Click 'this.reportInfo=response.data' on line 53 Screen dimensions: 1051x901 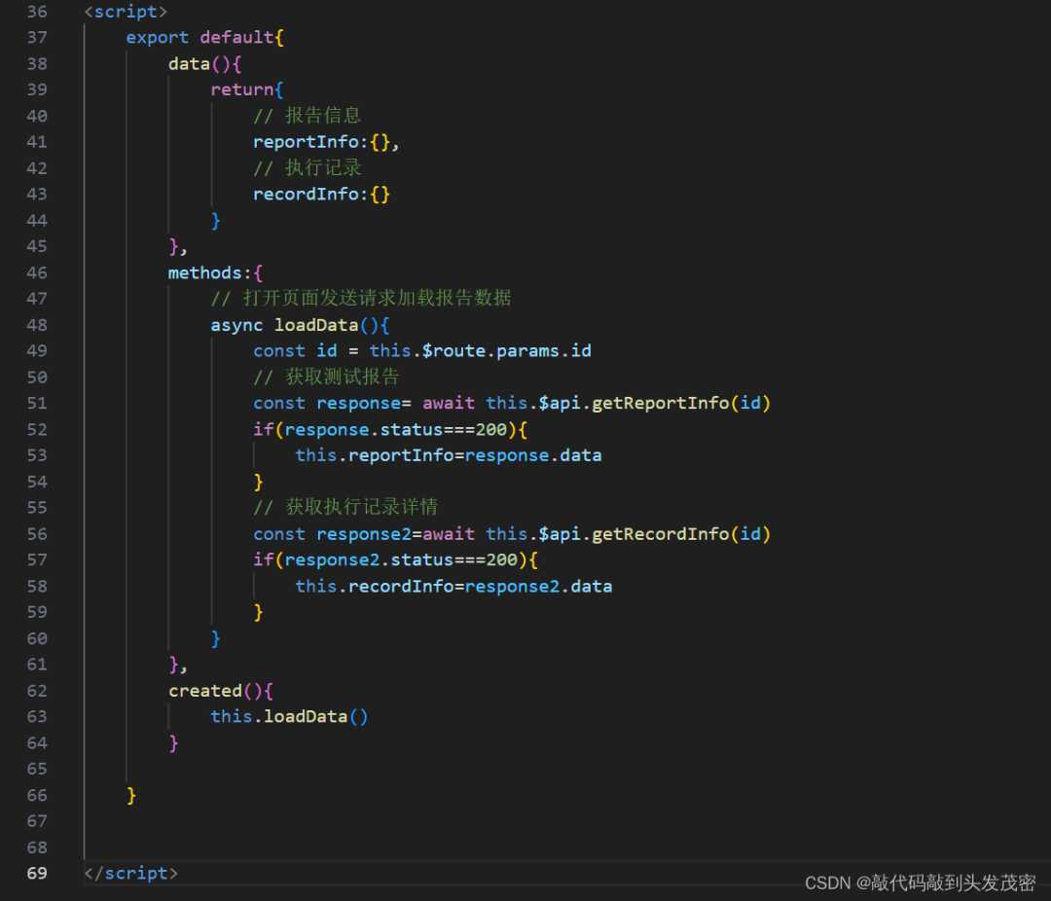click(449, 456)
